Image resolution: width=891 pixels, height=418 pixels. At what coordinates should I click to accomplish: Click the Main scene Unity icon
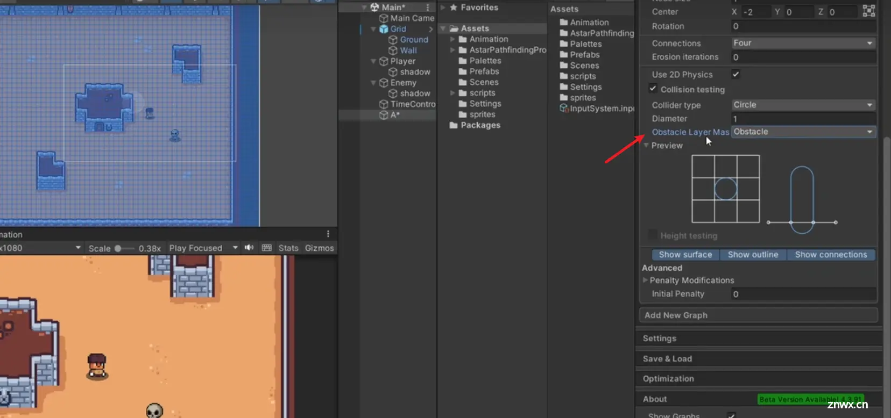point(374,7)
